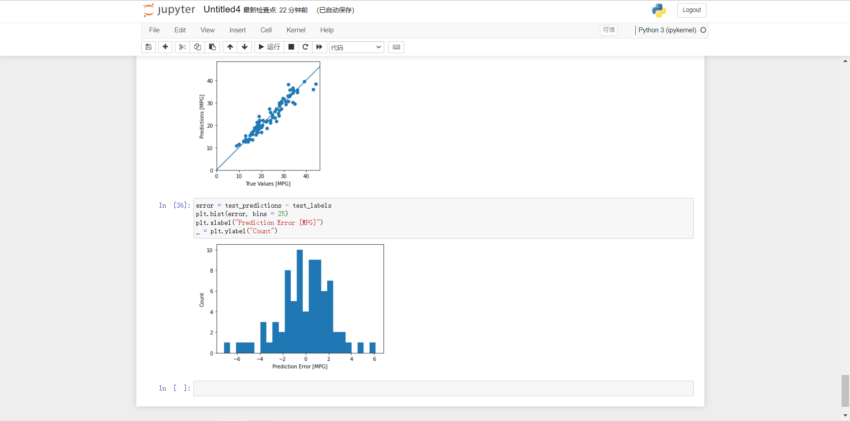Open the View menu
Screen dimensions: 850x421
click(x=208, y=30)
